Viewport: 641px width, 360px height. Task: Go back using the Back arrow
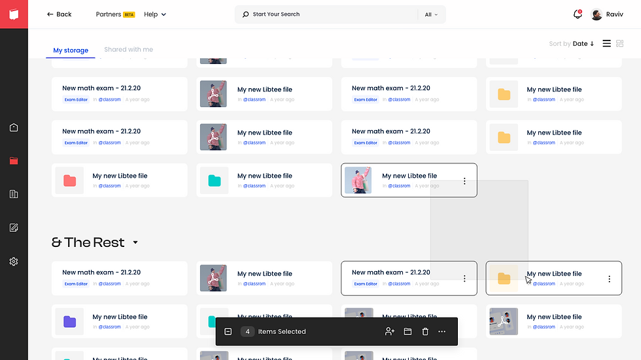tap(60, 14)
